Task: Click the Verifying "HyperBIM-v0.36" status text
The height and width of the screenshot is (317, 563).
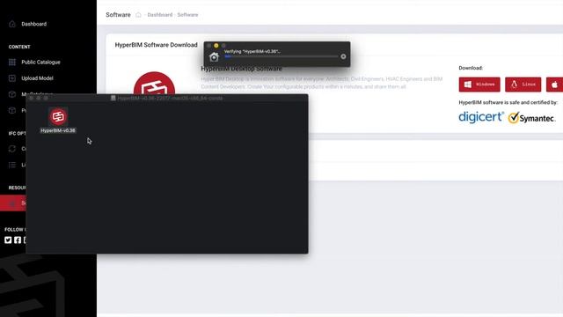Action: pos(252,51)
